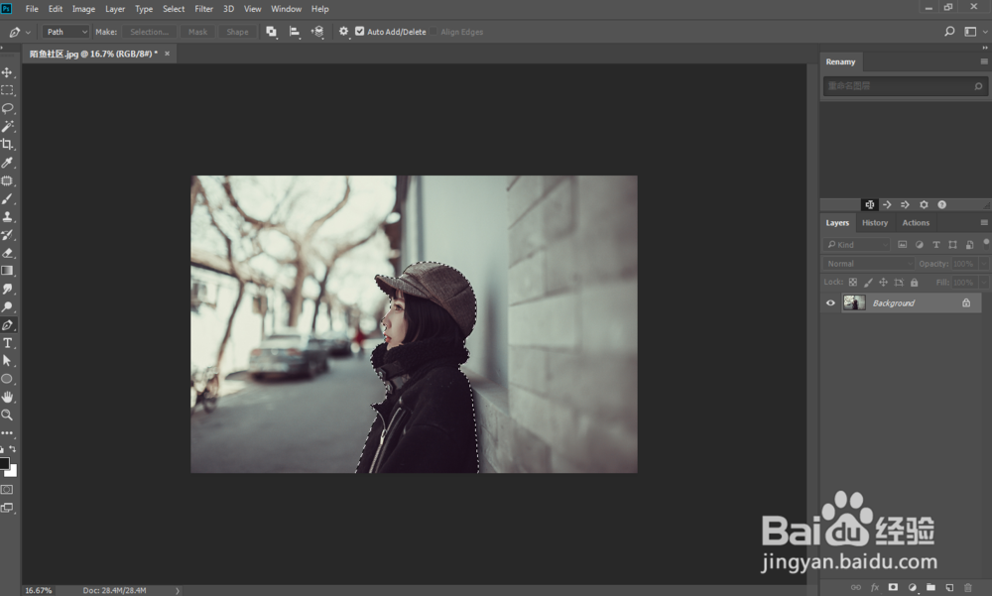Toggle lock image pixels brush icon
The height and width of the screenshot is (596, 992).
tap(868, 283)
